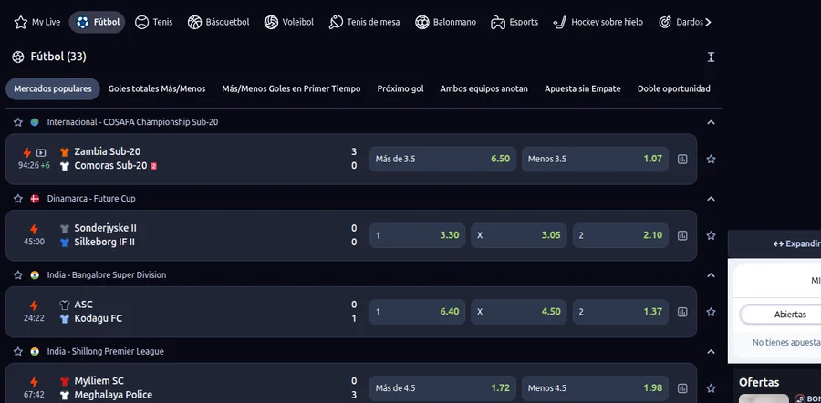The width and height of the screenshot is (821, 403).
Task: Open the Kodagu FC team name
Action: [99, 319]
